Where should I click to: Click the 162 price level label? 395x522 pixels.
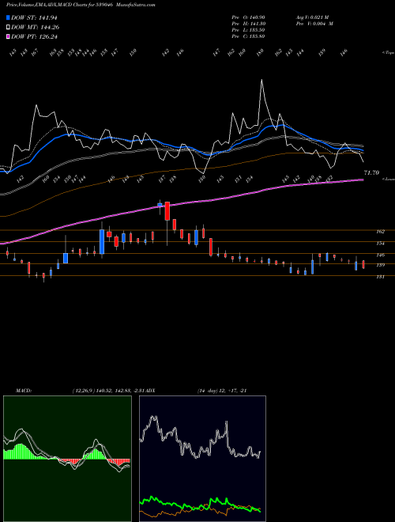point(380,232)
